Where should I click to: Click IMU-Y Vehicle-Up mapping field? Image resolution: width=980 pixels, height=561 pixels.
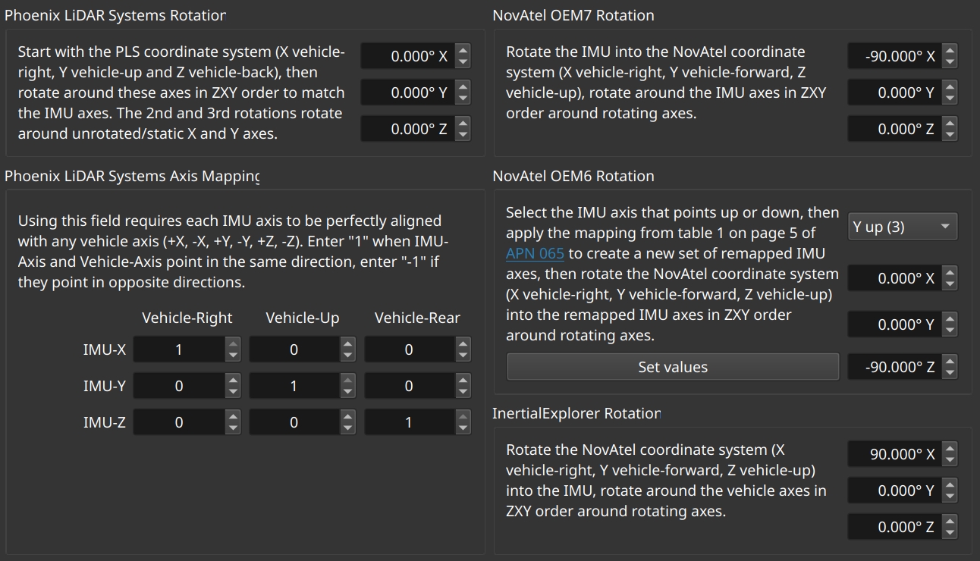[294, 386]
